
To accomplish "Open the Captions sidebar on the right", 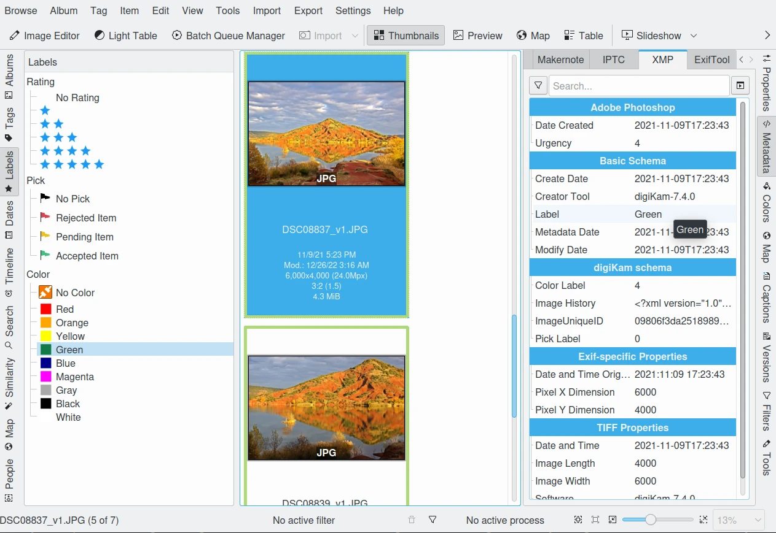I will (x=766, y=297).
